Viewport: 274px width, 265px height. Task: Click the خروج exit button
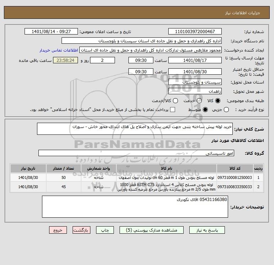tap(58, 230)
